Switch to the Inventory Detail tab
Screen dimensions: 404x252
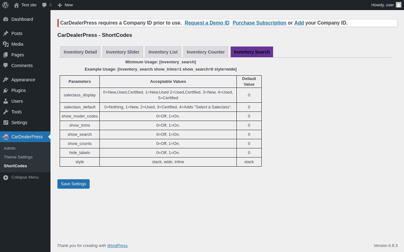click(80, 52)
